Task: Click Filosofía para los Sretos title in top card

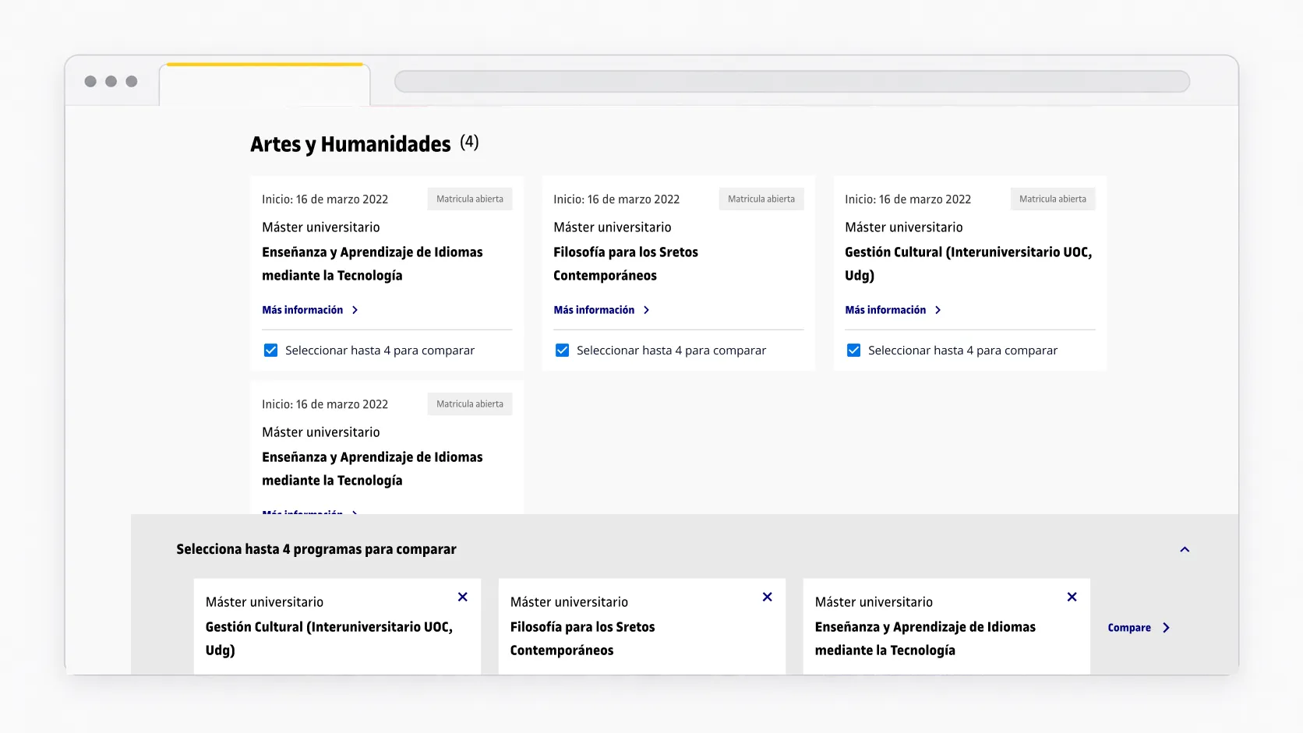Action: [626, 263]
